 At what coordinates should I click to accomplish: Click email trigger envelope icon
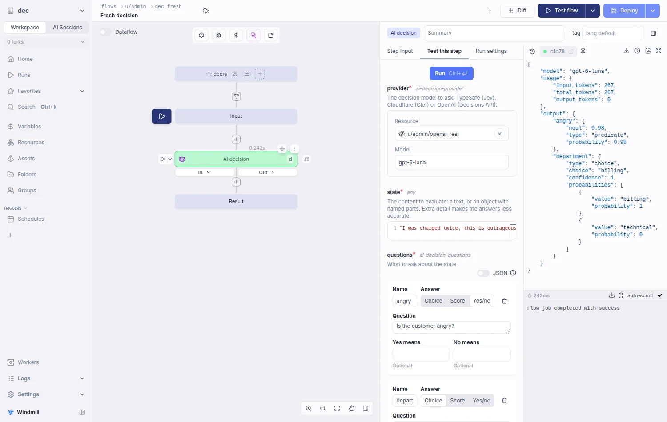click(247, 74)
